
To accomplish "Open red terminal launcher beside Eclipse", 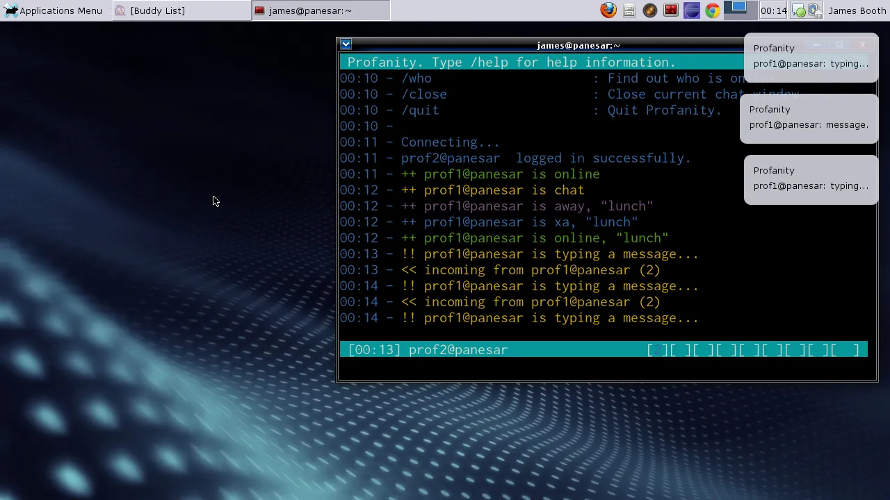I will [x=671, y=10].
